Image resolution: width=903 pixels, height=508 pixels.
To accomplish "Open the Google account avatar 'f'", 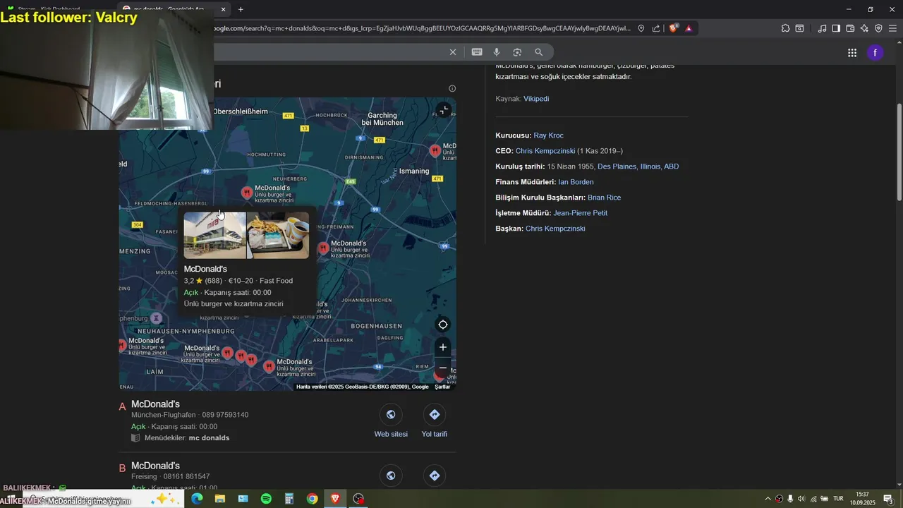I will click(x=875, y=53).
